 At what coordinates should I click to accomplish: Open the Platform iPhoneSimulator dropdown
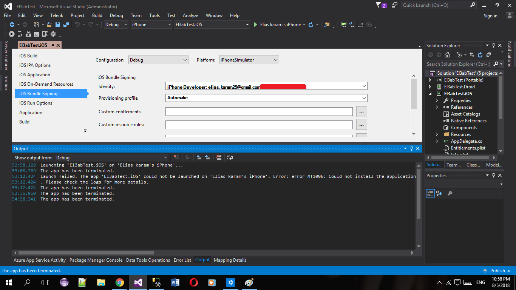(249, 60)
